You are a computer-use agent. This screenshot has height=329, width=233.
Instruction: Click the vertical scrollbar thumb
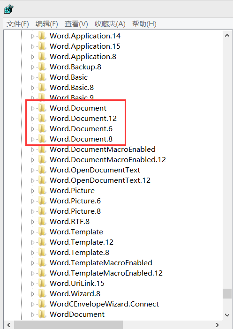pos(227,293)
